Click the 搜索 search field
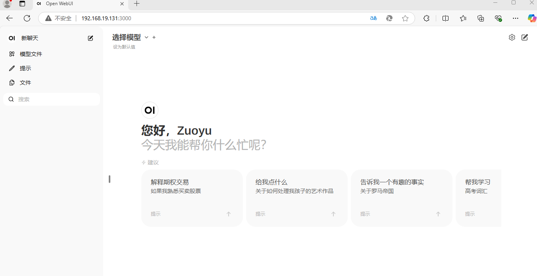537x276 pixels. point(52,99)
